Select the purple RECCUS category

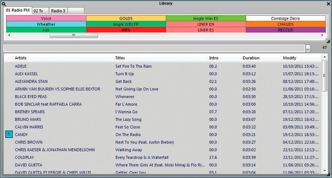click(x=285, y=30)
